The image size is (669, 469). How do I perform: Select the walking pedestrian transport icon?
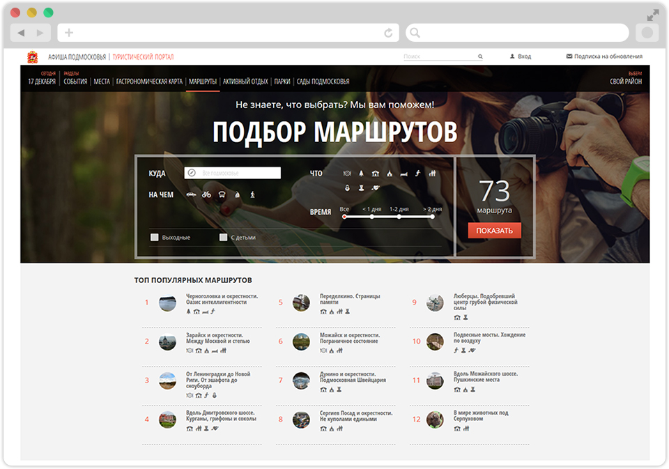(x=252, y=195)
